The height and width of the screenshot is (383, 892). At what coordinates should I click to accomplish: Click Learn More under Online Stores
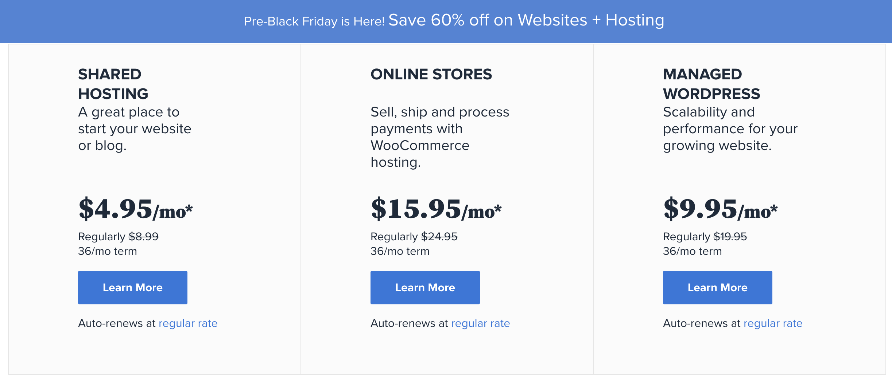[x=425, y=287]
